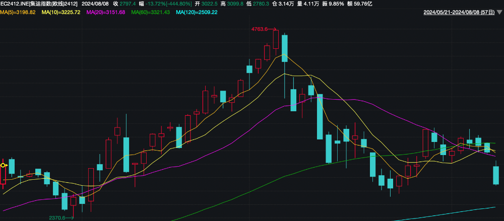Select the rightmost cyan candlestick
The width and height of the screenshot is (504, 221).
tap(496, 175)
